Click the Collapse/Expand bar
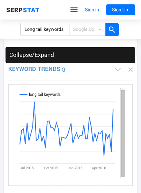The width and height of the screenshot is (141, 193). pos(70,55)
